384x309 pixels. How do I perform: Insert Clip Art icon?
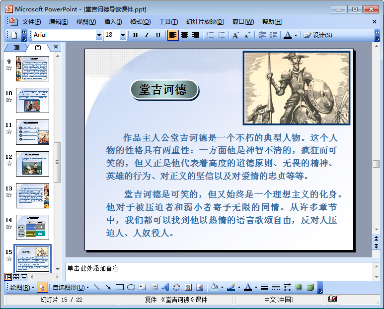[x=188, y=287]
